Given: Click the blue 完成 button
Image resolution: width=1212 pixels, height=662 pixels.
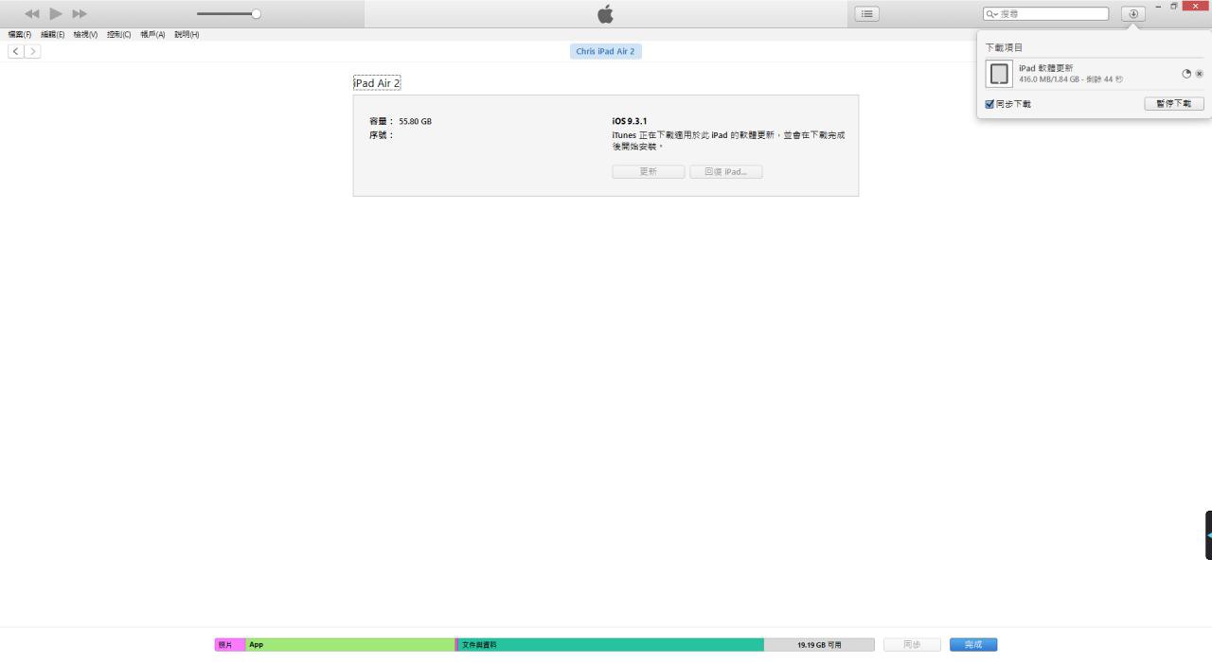Looking at the screenshot, I should point(972,644).
